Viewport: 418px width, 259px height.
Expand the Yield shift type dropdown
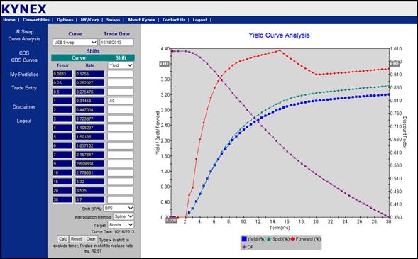pyautogui.click(x=121, y=65)
